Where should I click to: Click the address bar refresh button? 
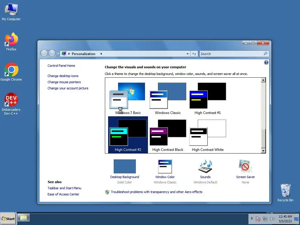click(194, 54)
